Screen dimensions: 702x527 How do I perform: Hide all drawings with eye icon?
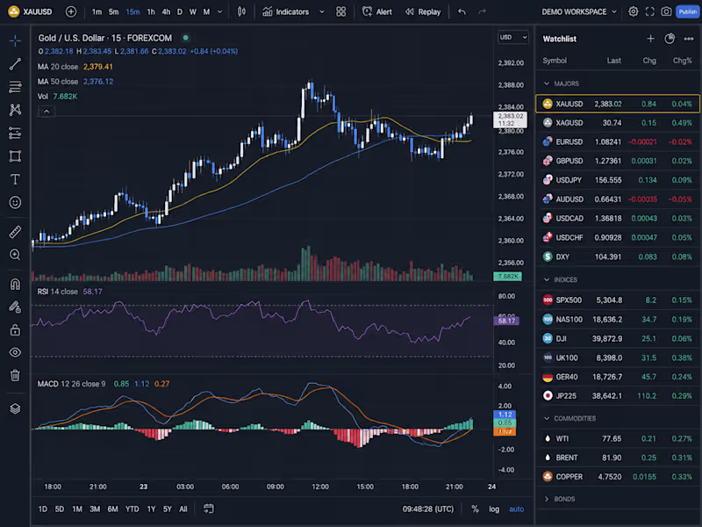point(15,353)
